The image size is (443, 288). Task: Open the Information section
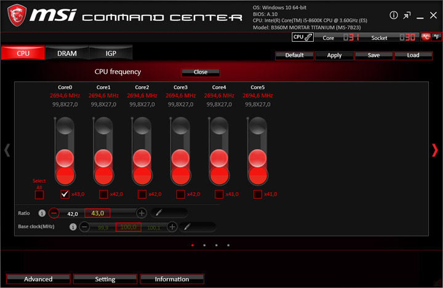(172, 279)
